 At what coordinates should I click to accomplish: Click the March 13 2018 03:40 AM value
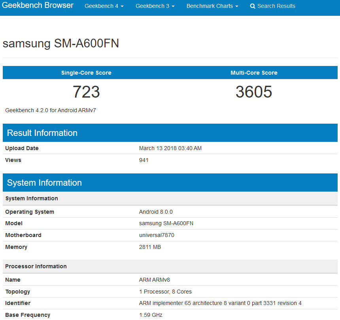pos(170,148)
